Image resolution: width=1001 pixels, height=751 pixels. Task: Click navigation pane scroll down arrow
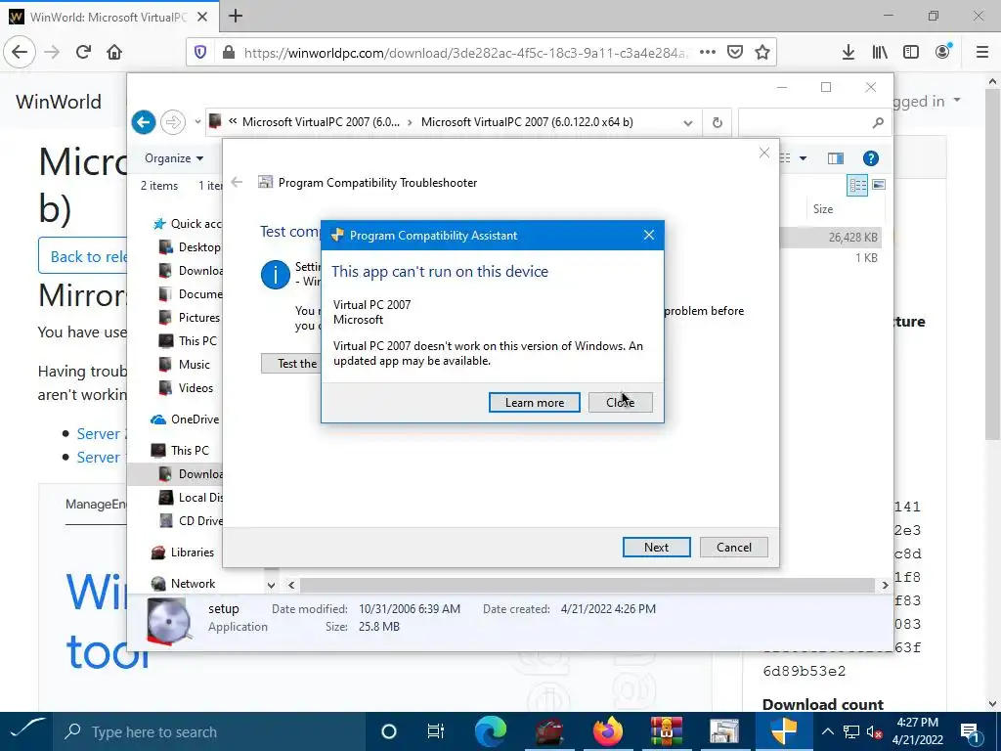272,585
